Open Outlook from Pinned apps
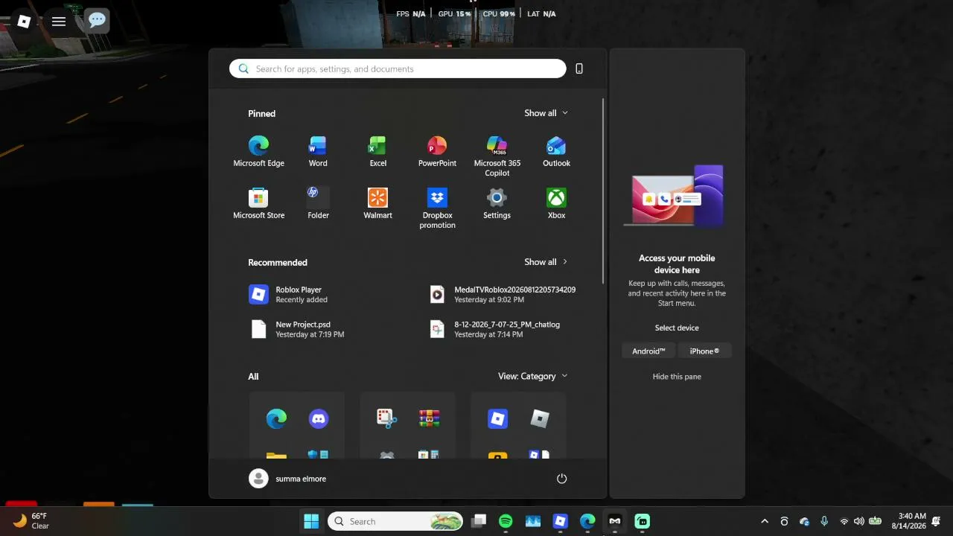 (556, 151)
